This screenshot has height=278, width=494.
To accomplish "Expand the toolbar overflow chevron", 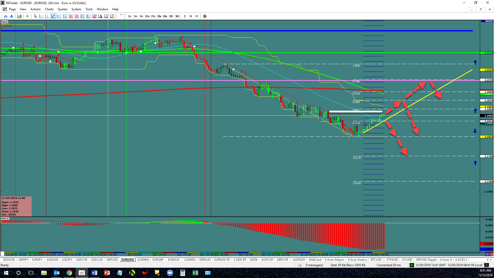I will coord(121,15).
